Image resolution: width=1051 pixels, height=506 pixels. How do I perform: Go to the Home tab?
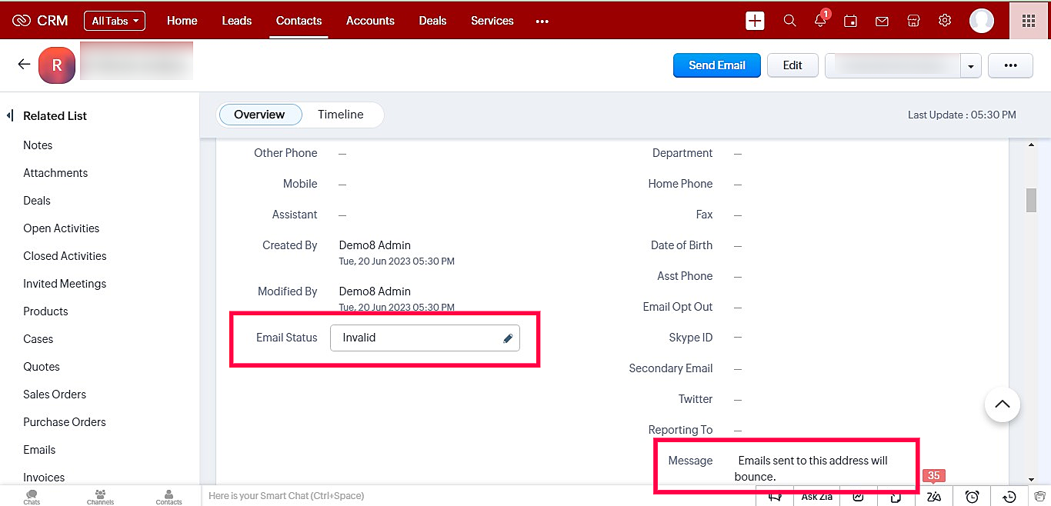(182, 21)
